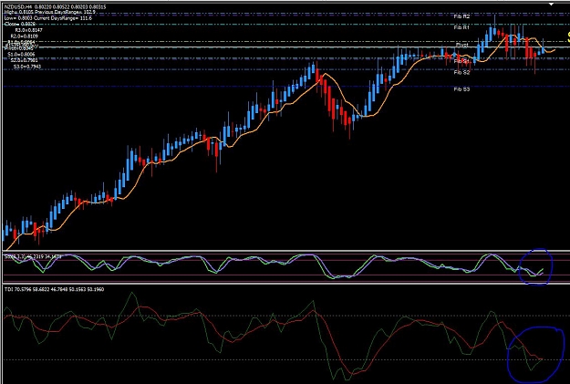Click the Fib R1 level label
This screenshot has width=570, height=384.
coord(461,27)
